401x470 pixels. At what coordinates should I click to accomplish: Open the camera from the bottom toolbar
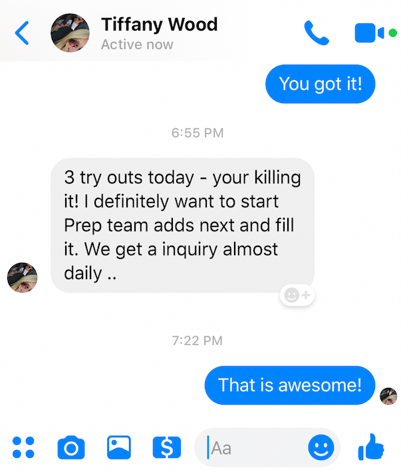(71, 447)
